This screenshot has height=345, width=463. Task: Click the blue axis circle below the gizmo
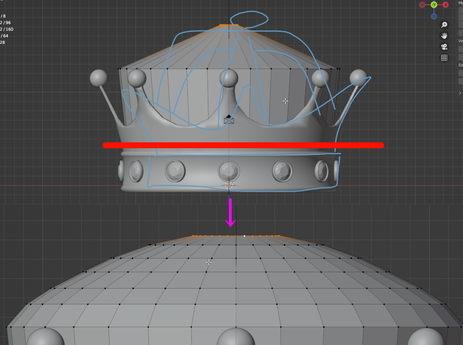[434, 17]
